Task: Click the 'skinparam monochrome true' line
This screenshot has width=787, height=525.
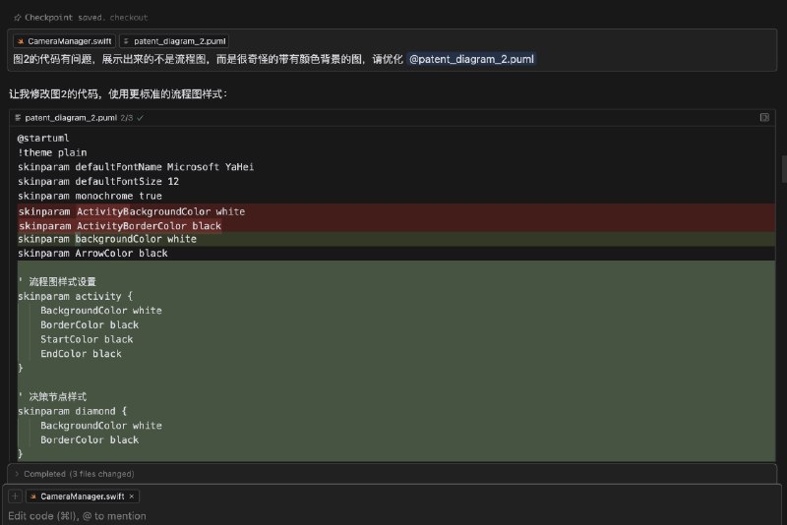Action: [90, 196]
